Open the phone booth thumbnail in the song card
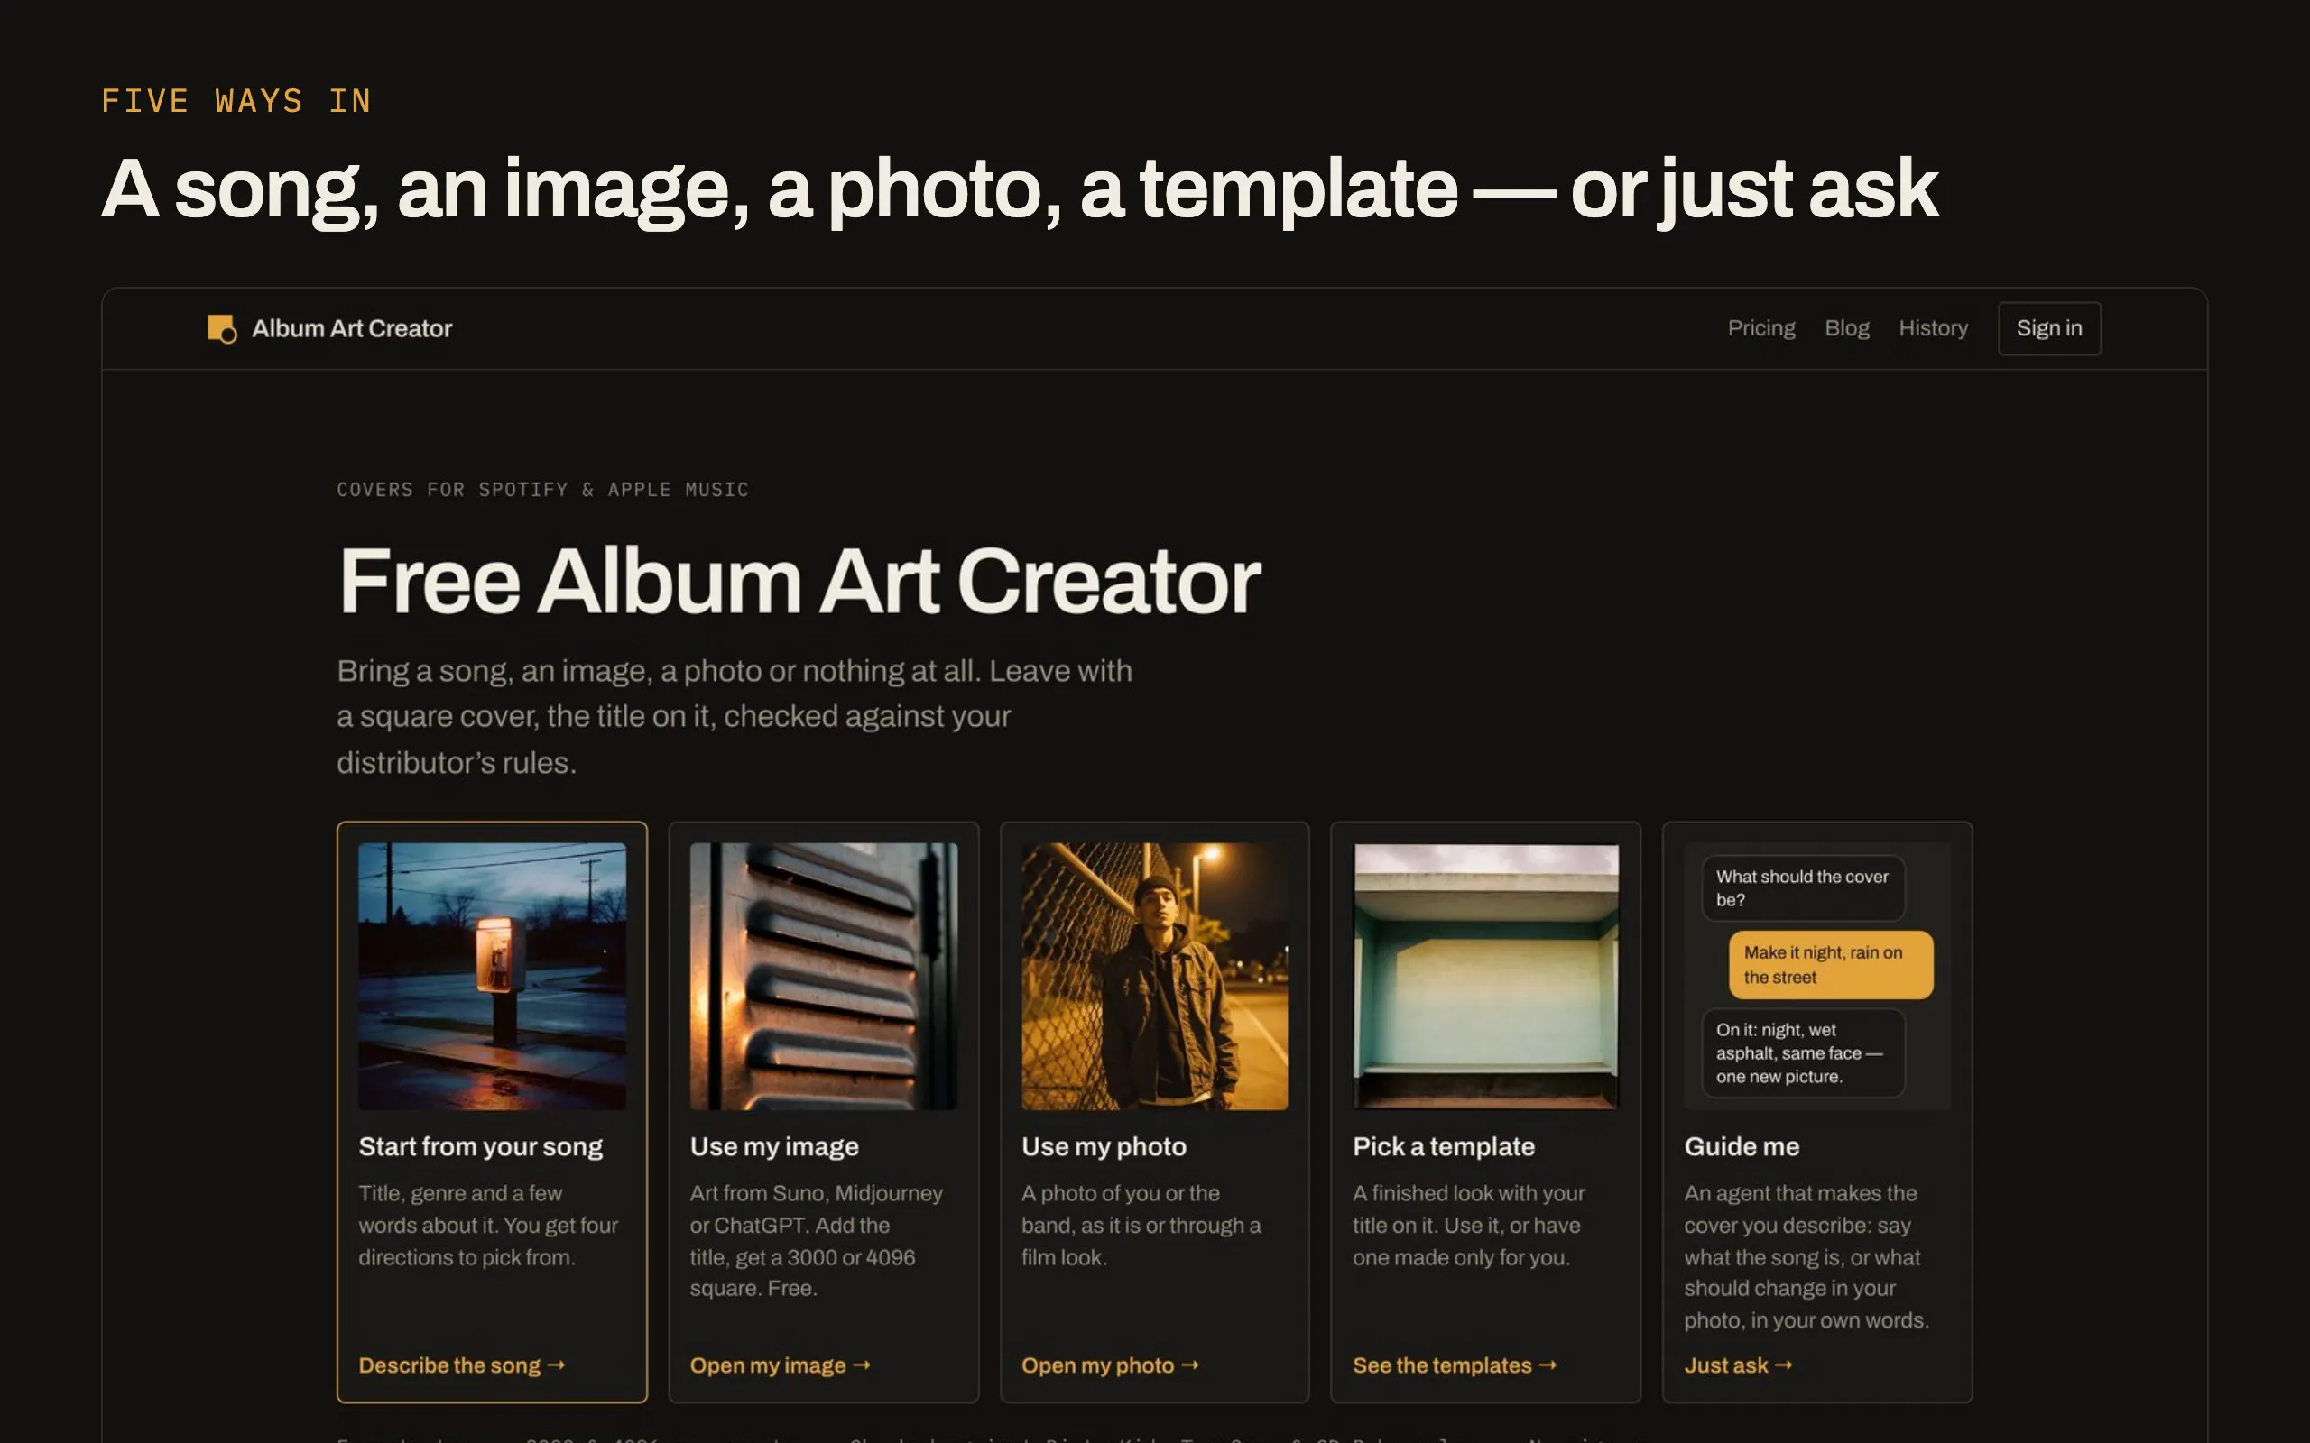 tap(492, 975)
